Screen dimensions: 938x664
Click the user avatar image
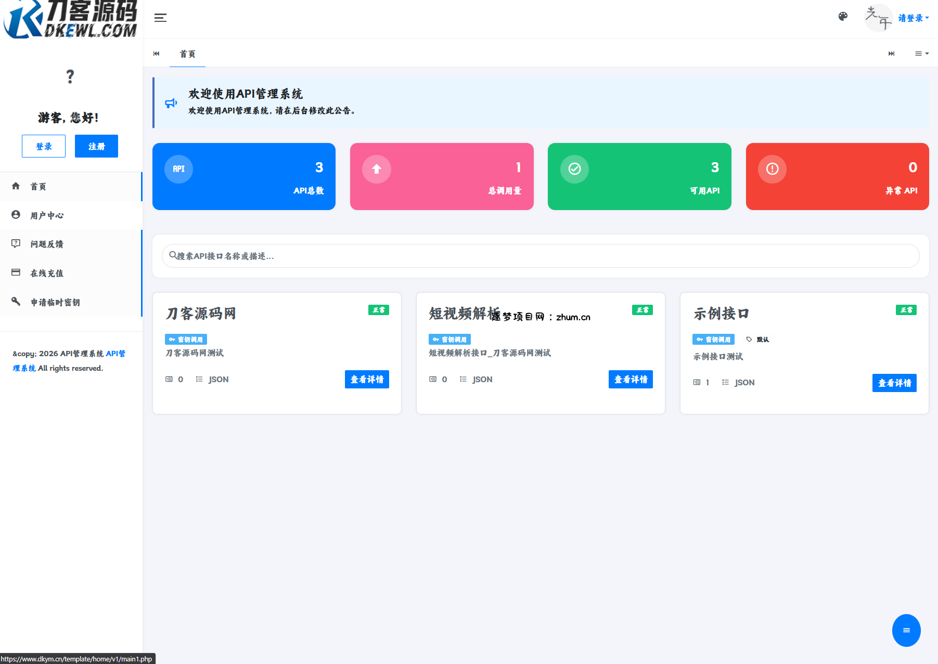(878, 18)
